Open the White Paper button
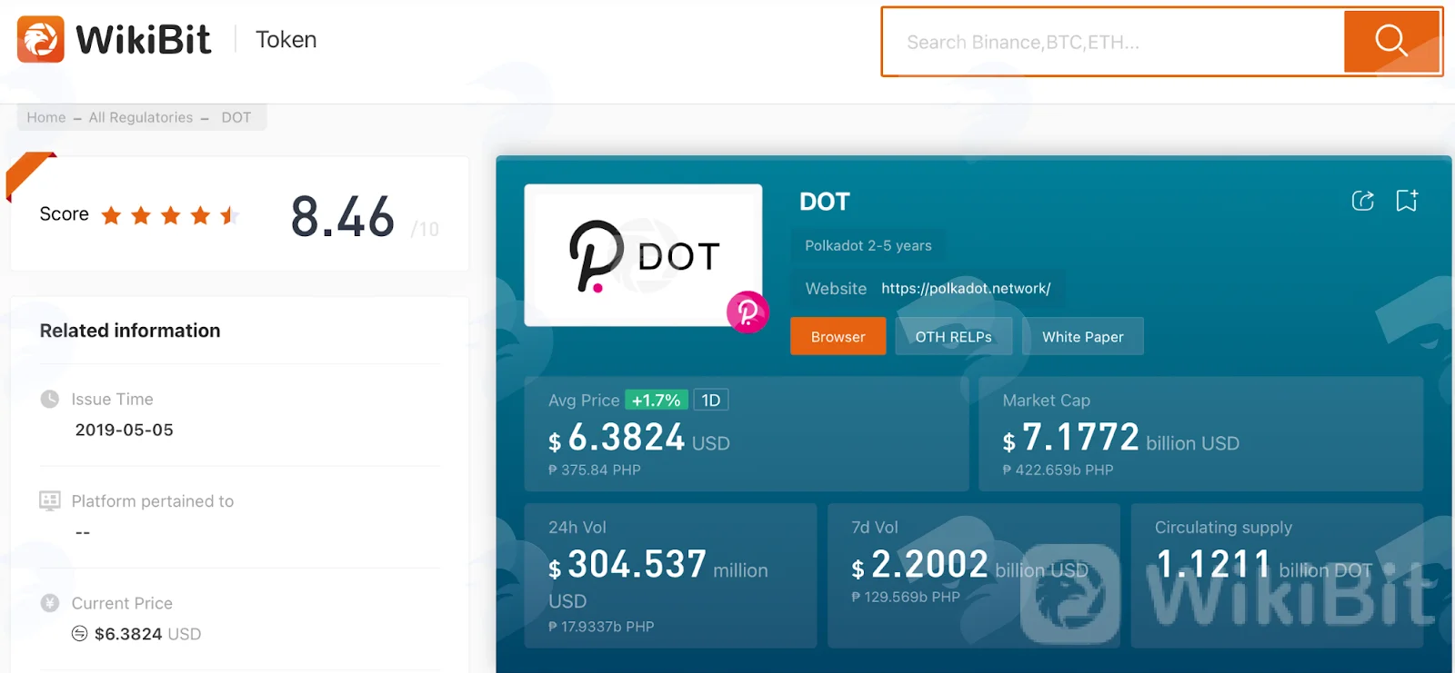Screen dimensions: 1455x673 (1082, 337)
